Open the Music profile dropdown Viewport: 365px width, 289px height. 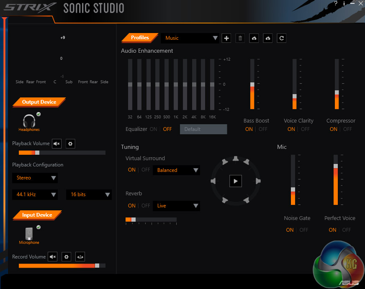pyautogui.click(x=190, y=38)
